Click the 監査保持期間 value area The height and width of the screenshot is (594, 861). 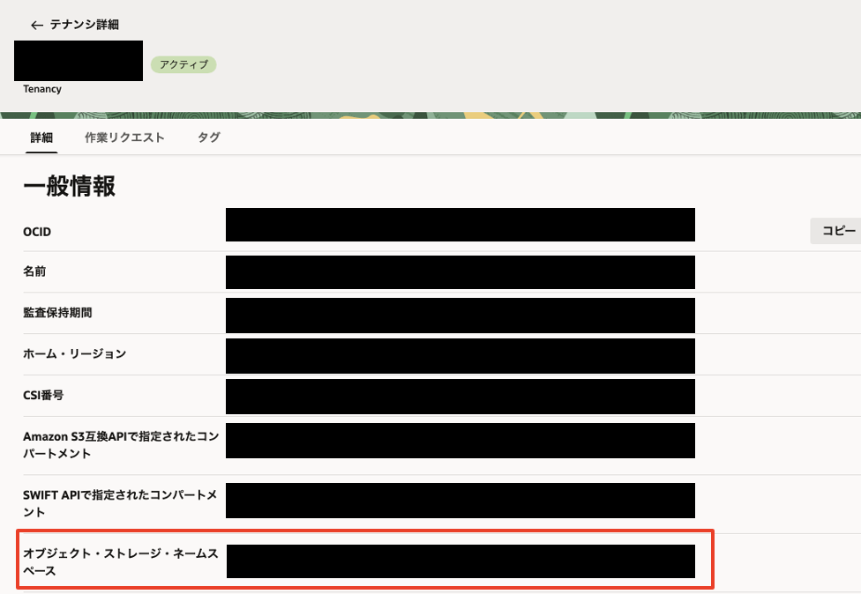click(x=460, y=314)
